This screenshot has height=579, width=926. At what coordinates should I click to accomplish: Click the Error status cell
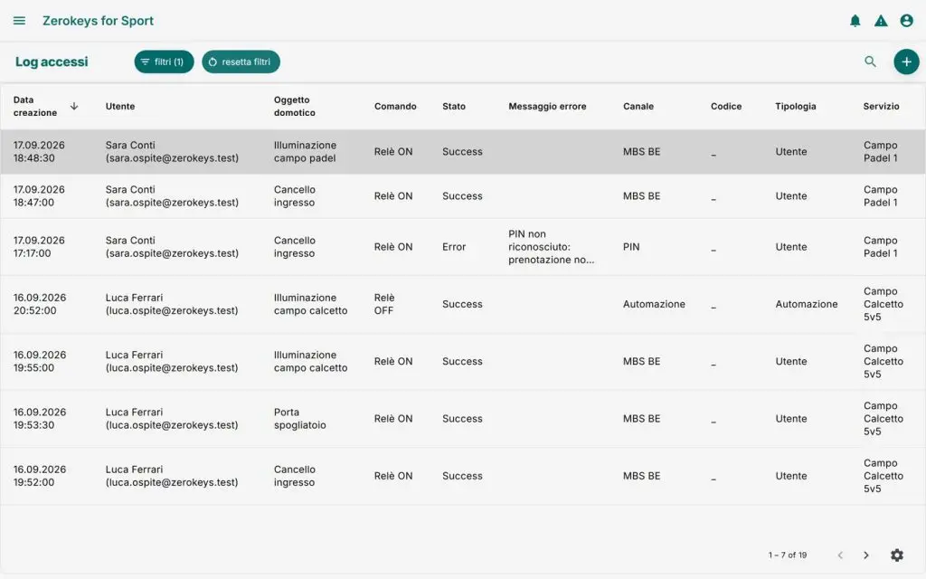click(454, 247)
